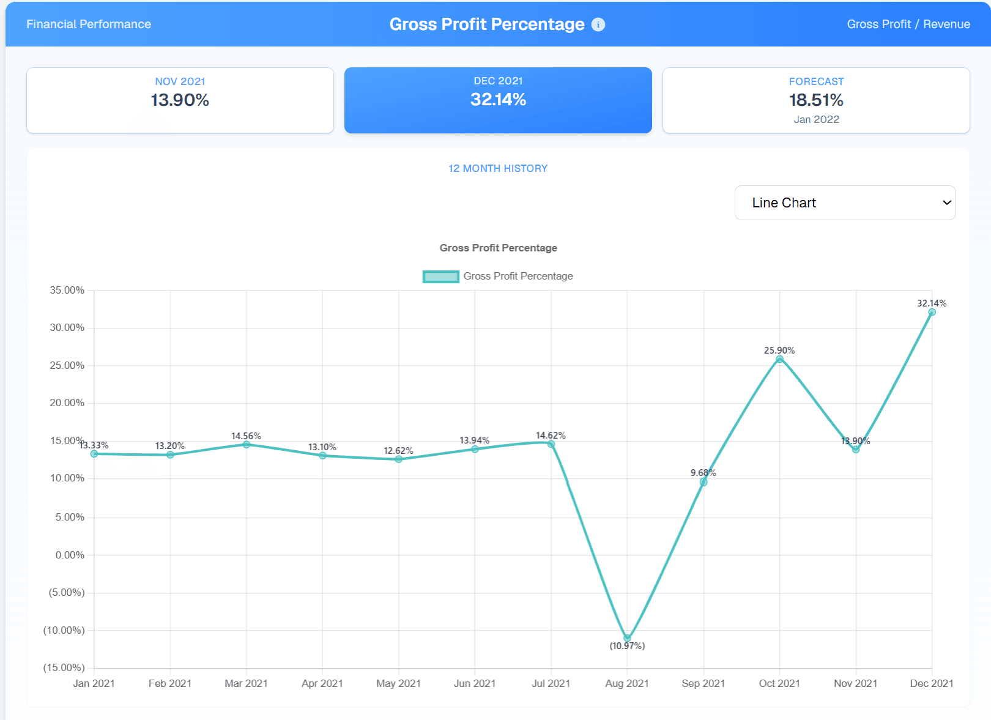Click the Feb 2021 data point 13.20%
The height and width of the screenshot is (720, 991).
coord(170,455)
